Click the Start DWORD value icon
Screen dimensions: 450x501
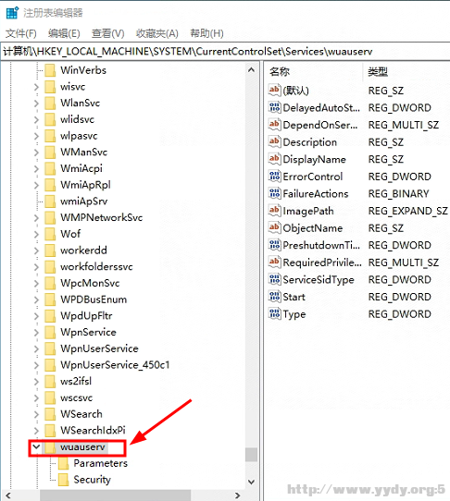point(275,297)
